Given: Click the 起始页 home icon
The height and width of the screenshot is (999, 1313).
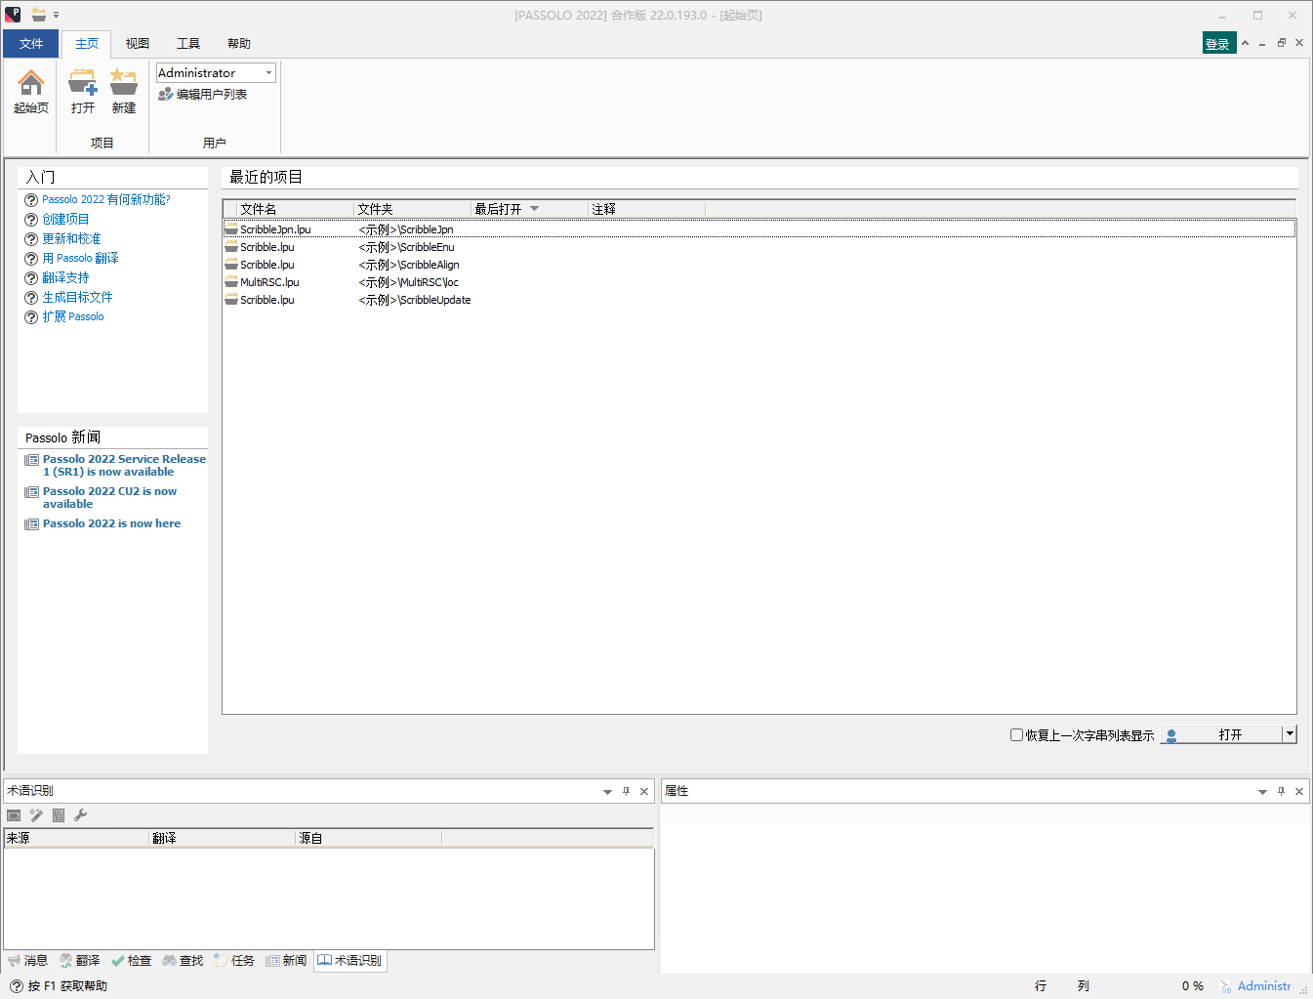Looking at the screenshot, I should tap(31, 83).
